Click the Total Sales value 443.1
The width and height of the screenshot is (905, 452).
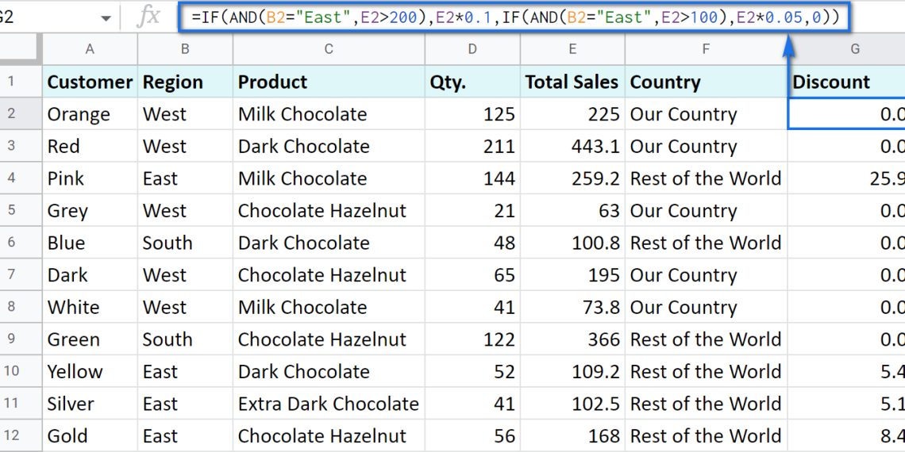[572, 147]
